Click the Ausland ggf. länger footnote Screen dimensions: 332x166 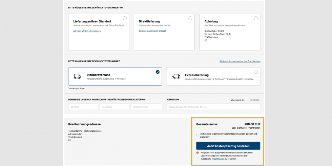[77, 88]
